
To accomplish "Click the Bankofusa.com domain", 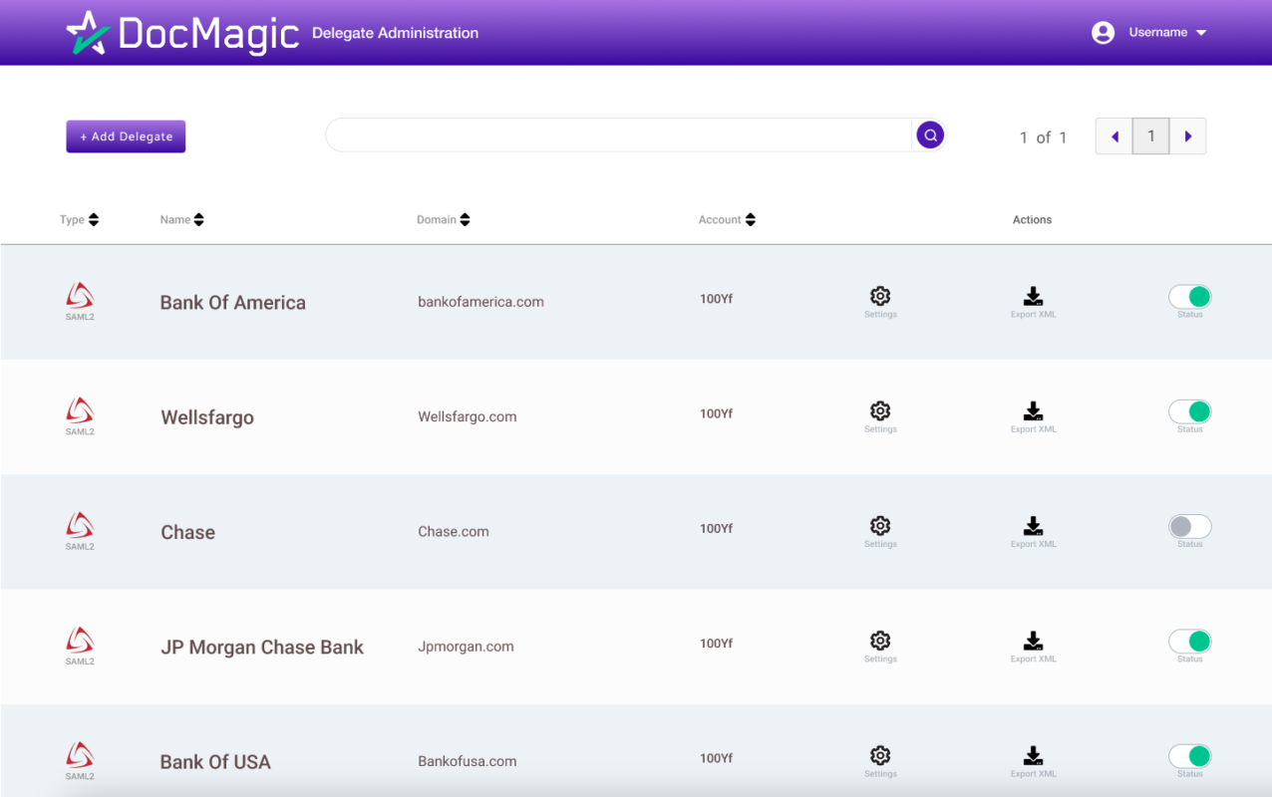I will tap(468, 761).
